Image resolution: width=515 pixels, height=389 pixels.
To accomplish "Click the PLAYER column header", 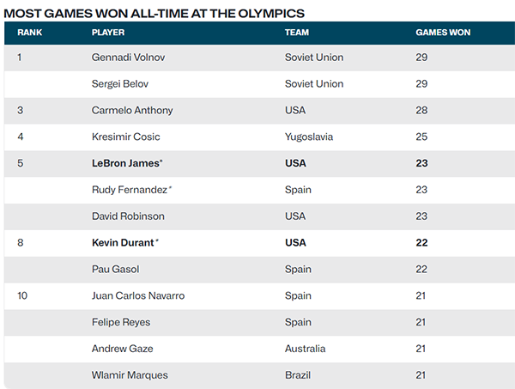I will 108,32.
